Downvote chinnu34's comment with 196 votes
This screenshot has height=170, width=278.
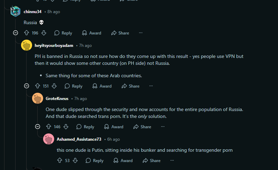coord(44,33)
